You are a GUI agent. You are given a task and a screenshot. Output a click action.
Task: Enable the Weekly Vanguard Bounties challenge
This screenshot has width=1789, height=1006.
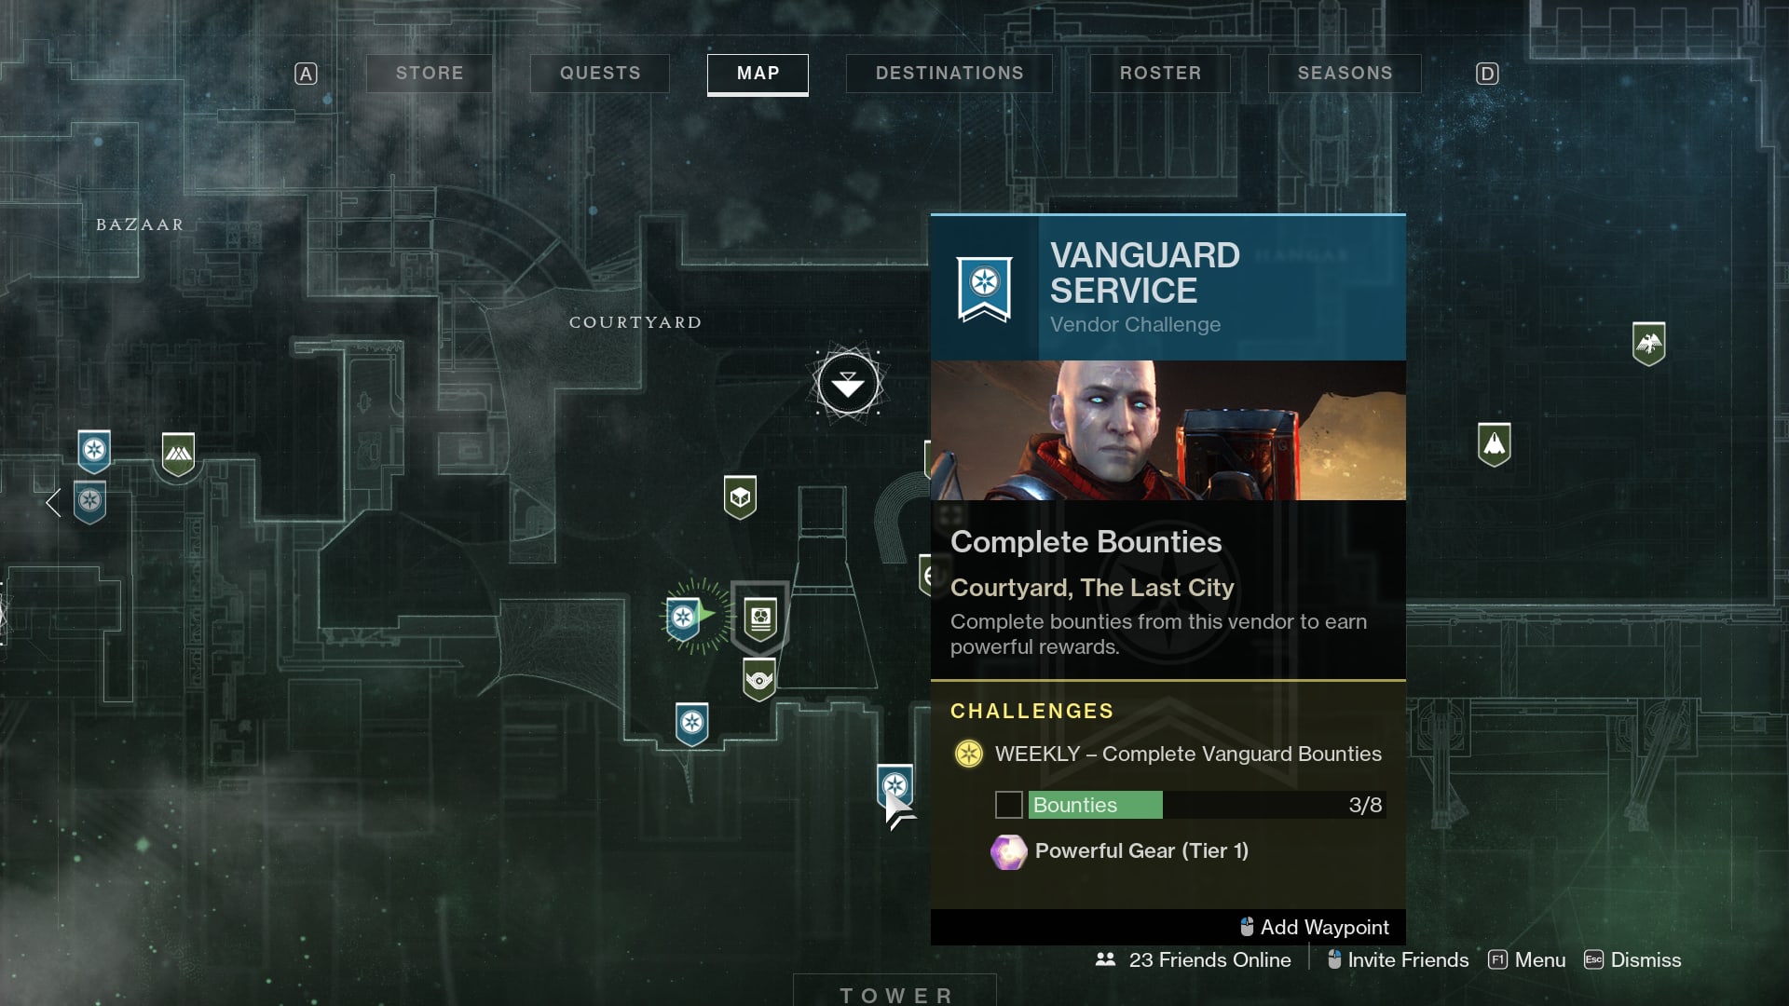coord(1007,805)
